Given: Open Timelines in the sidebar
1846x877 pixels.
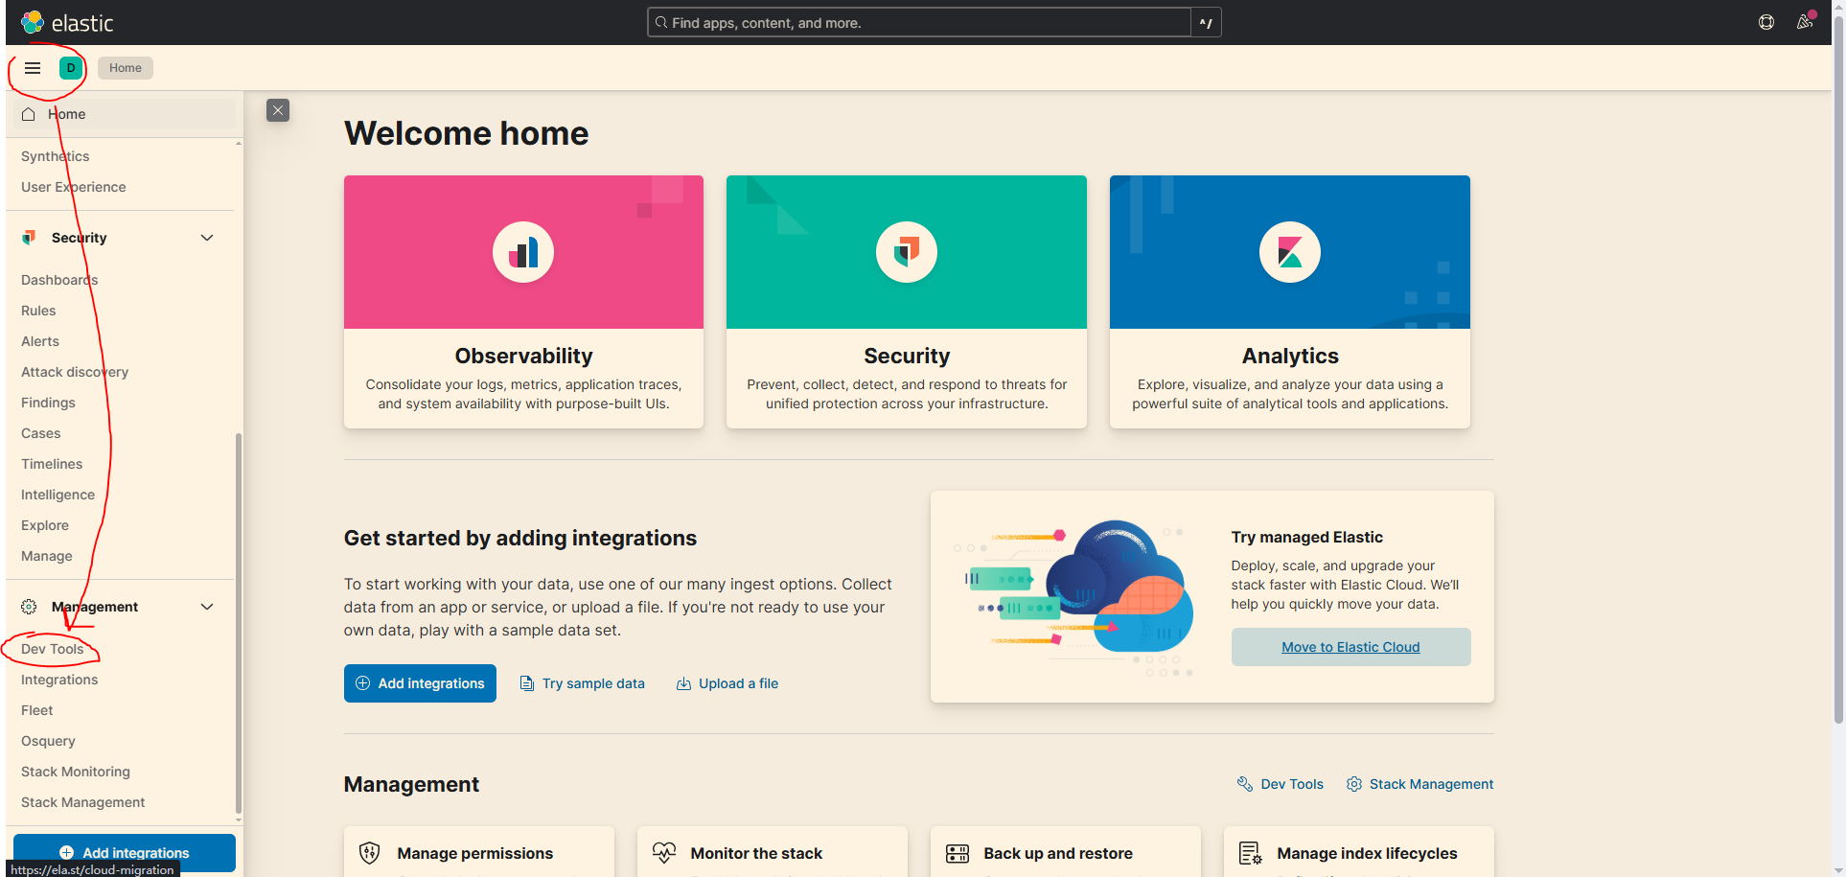Looking at the screenshot, I should click(52, 464).
